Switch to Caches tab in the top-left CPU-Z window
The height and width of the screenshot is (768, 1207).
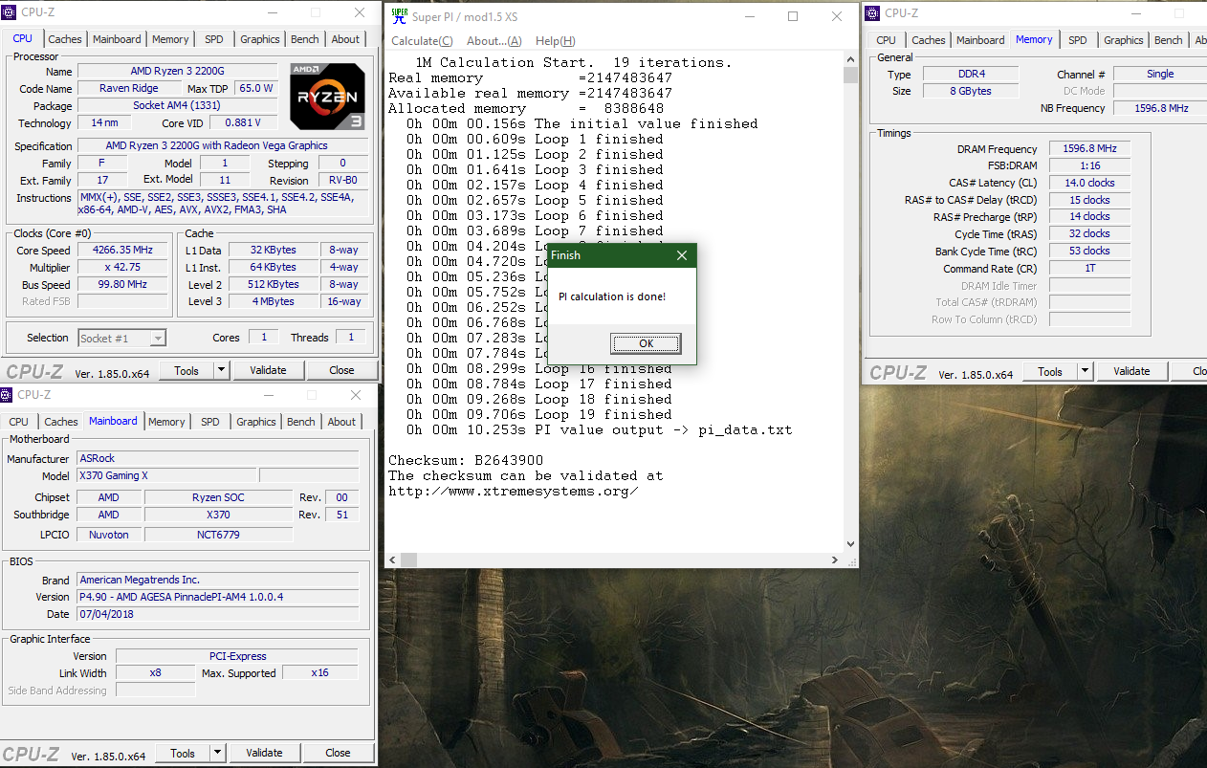(x=65, y=39)
